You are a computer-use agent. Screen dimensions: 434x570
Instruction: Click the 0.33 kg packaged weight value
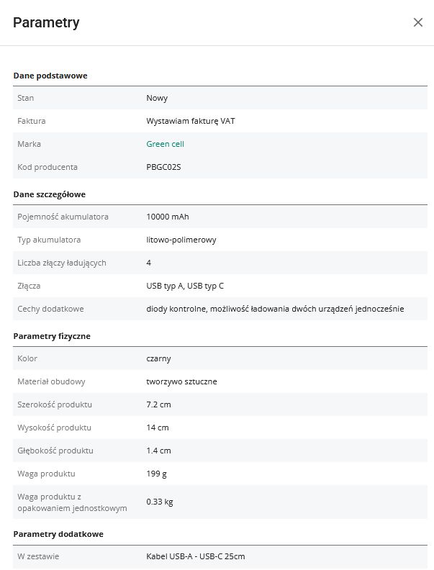click(159, 502)
